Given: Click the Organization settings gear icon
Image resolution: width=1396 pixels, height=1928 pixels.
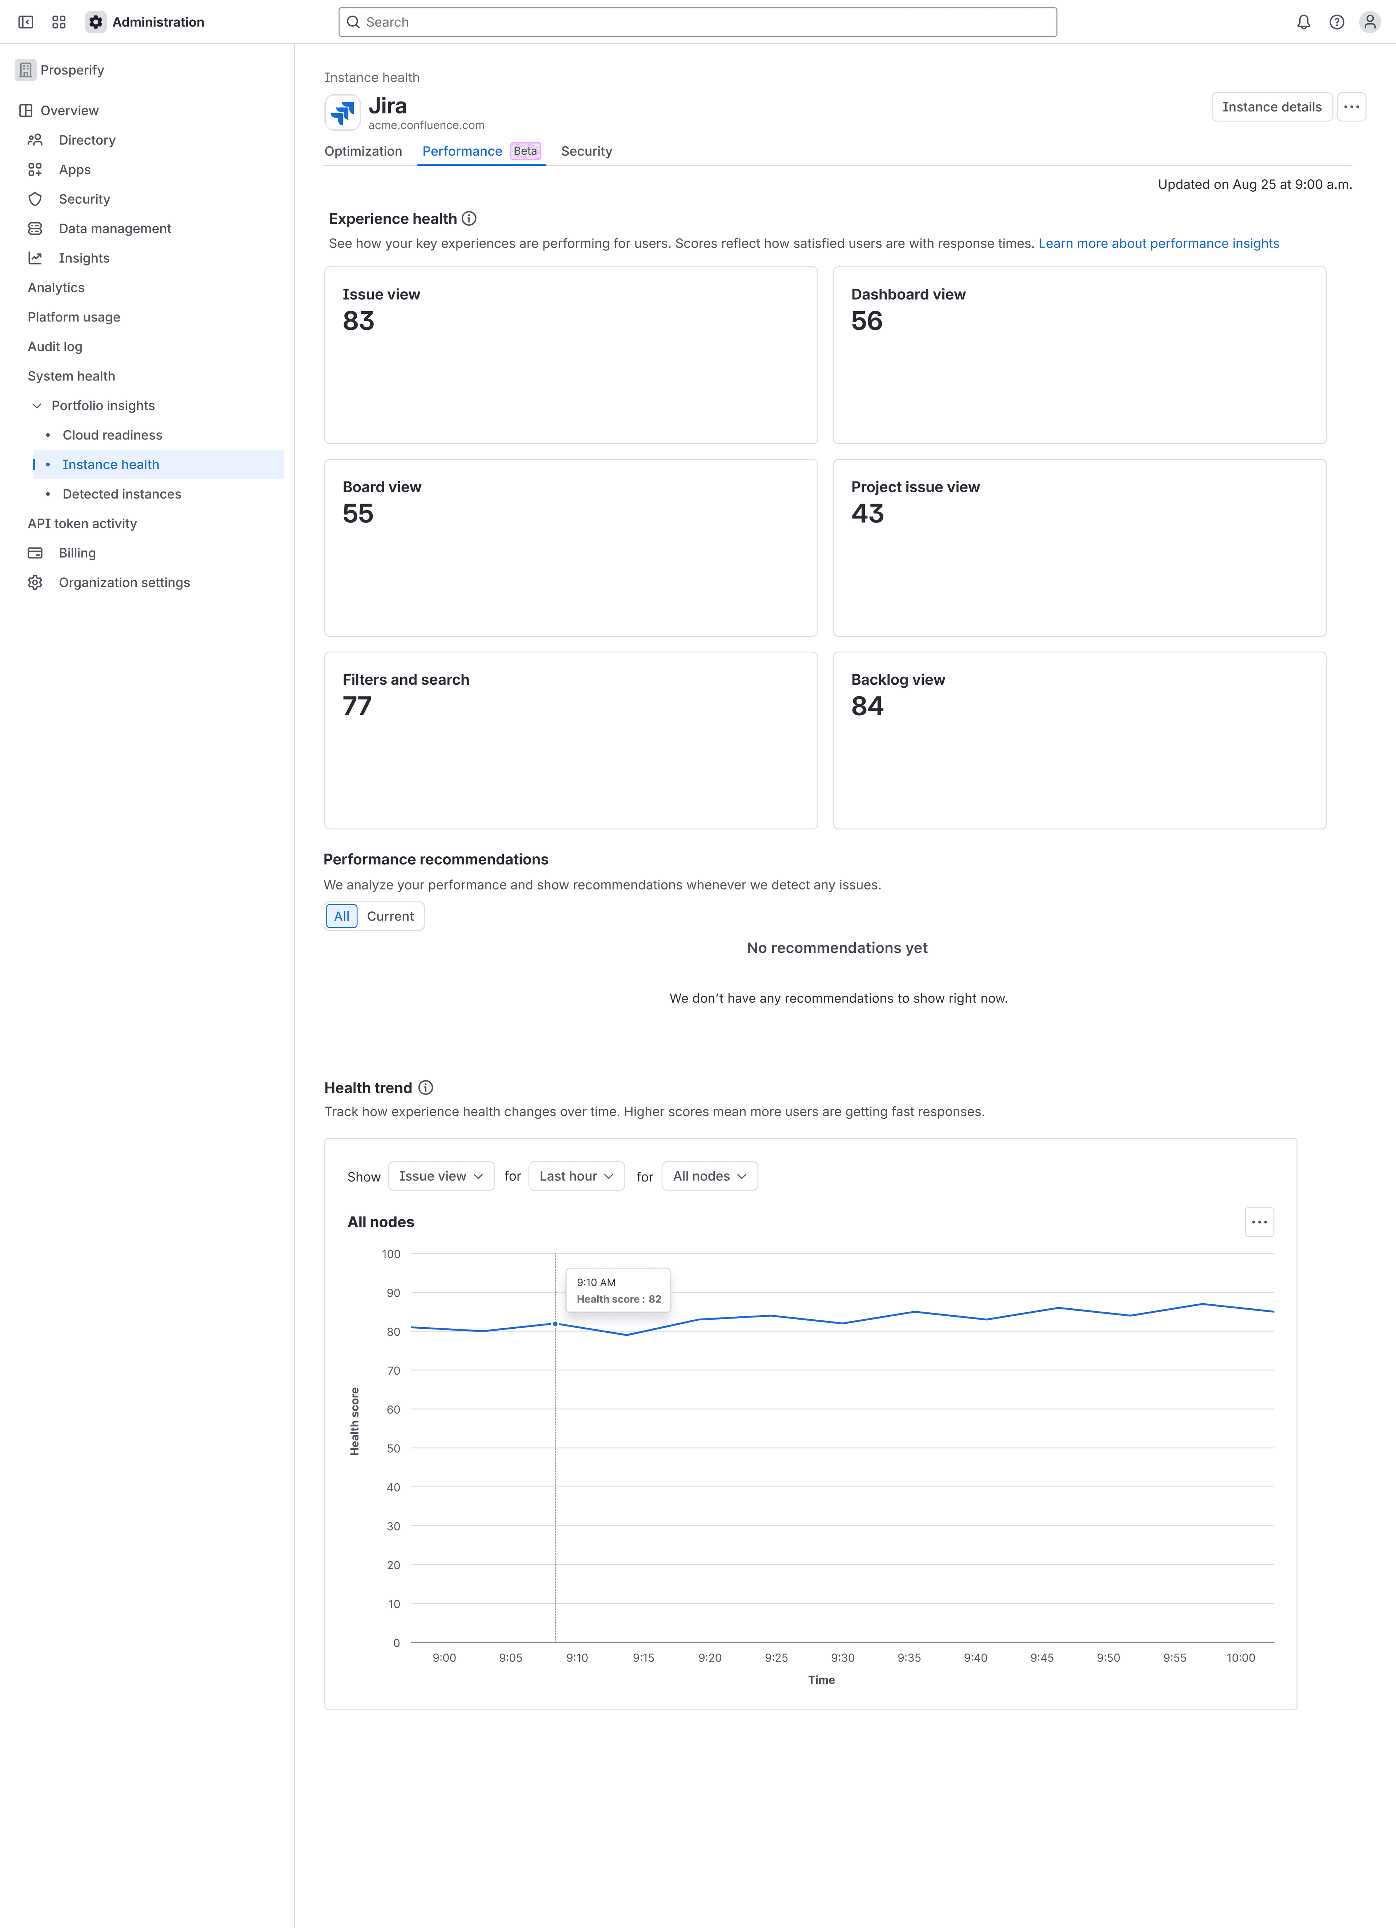Looking at the screenshot, I should point(35,582).
